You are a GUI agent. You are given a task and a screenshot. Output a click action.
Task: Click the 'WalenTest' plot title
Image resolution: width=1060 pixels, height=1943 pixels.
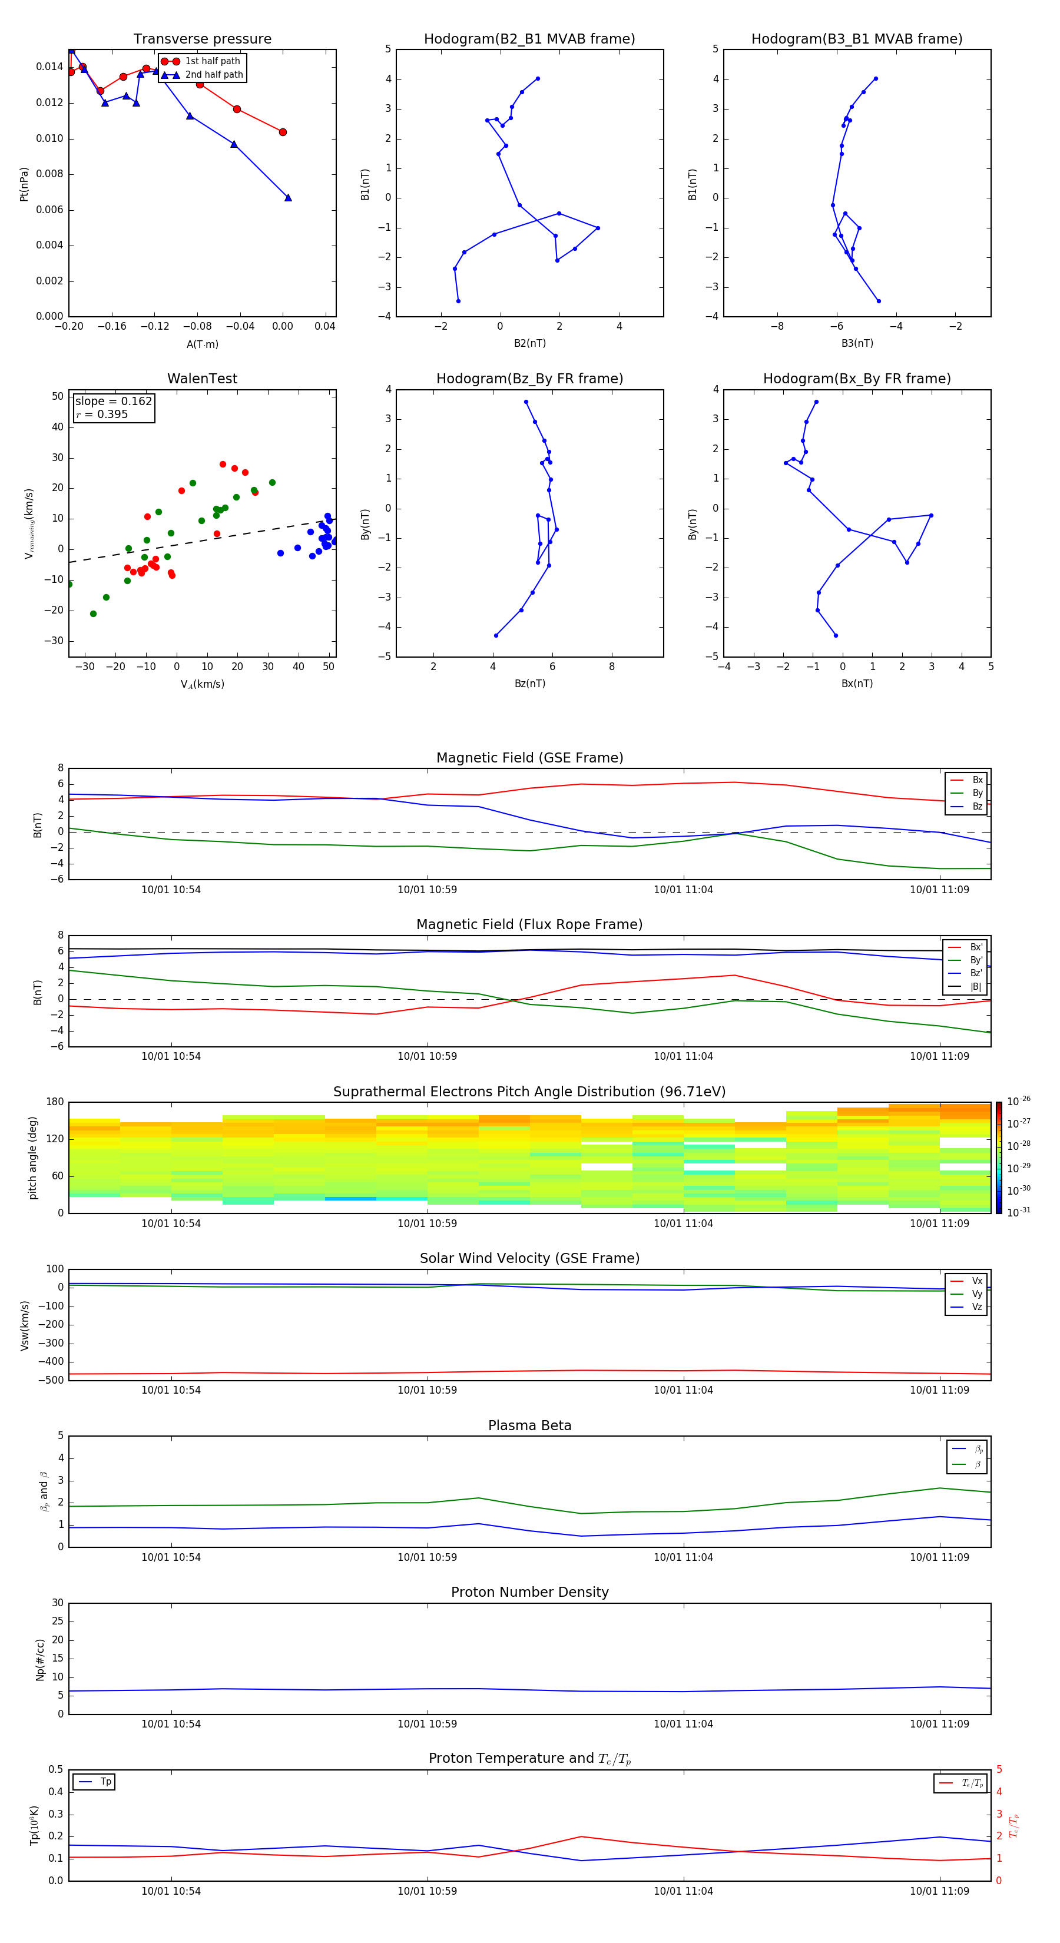[202, 379]
